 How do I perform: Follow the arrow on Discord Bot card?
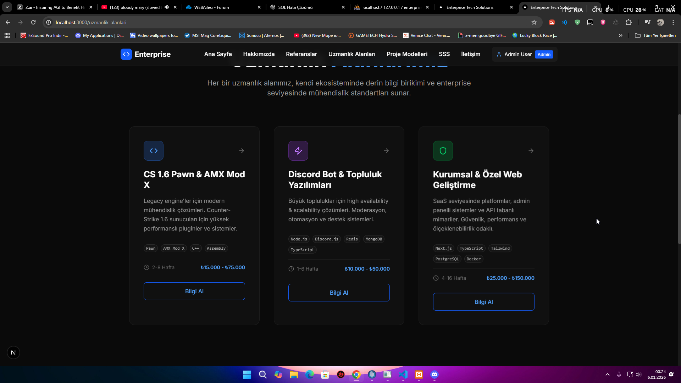(x=386, y=151)
